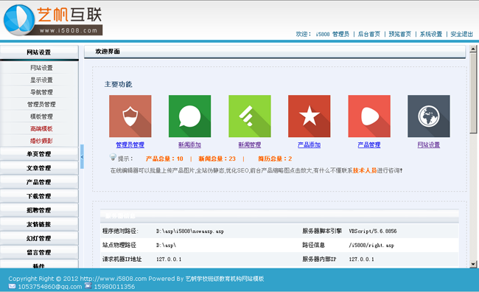The image size is (479, 292).
Task: Click the 新闻添加 text link
Action: (x=189, y=145)
